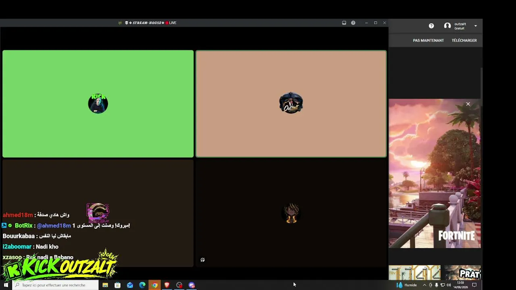516x290 pixels.
Task: Open the Humide weather widget
Action: coord(407,285)
